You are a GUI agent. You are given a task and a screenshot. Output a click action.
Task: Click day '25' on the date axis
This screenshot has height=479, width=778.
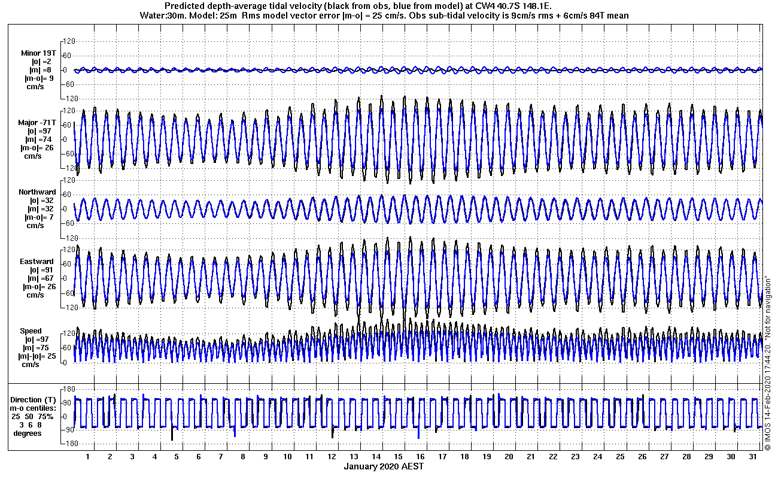[620, 456]
